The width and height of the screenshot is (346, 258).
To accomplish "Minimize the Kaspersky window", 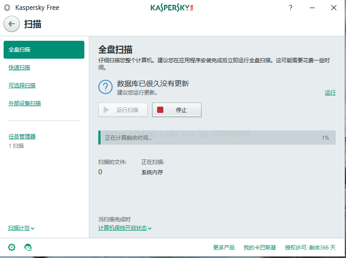I will [x=312, y=8].
